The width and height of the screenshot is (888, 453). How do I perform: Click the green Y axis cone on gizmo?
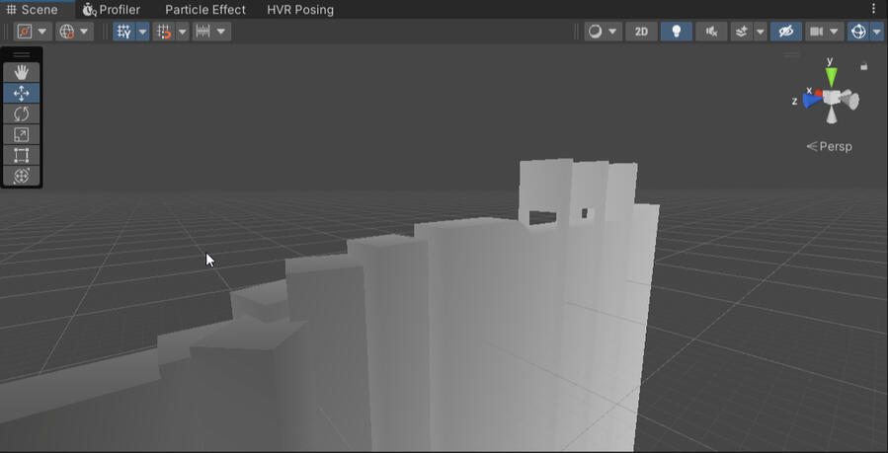click(x=832, y=75)
